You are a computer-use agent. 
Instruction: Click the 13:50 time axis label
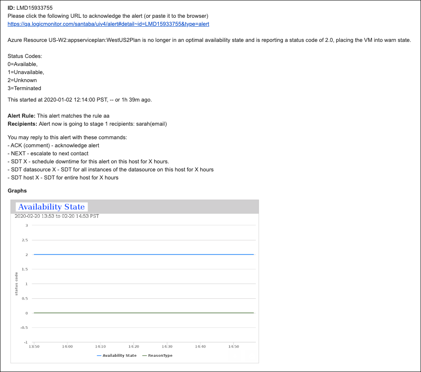34,347
